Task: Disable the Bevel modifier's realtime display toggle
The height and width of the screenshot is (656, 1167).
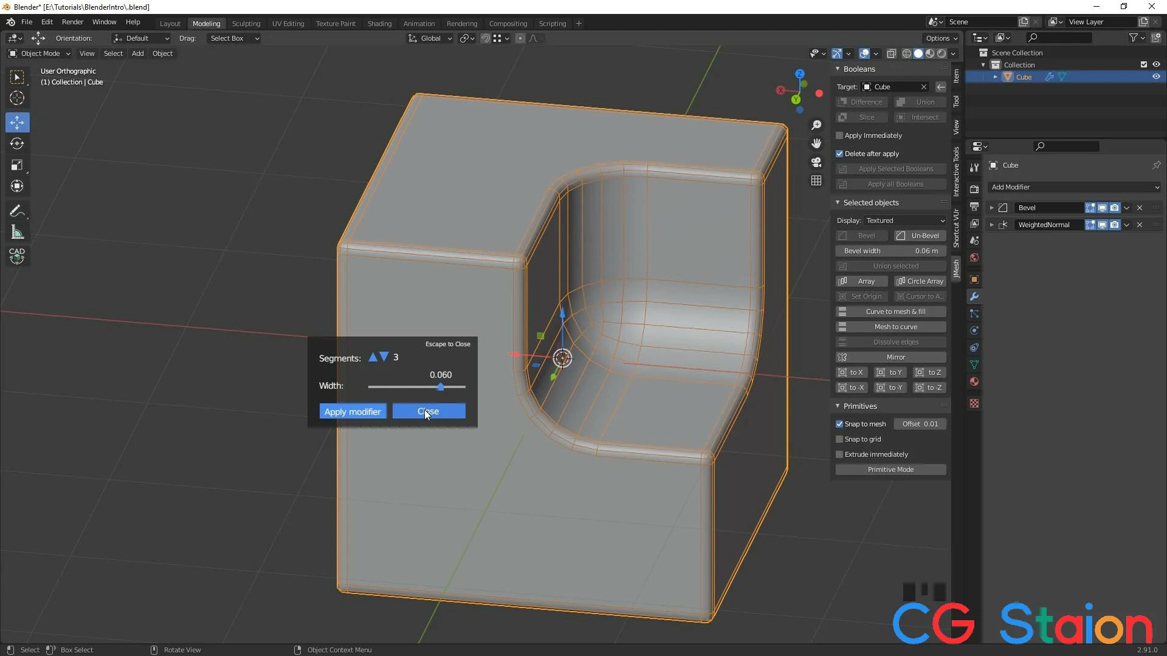Action: coord(1102,207)
